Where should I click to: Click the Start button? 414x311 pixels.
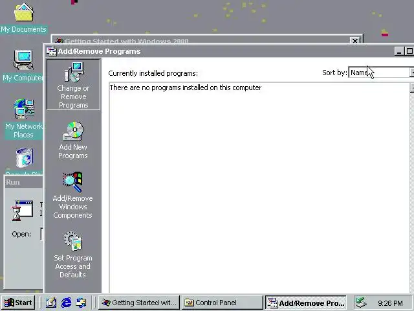pos(17,303)
